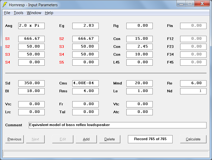212x160 pixels.
Task: Open the Help menu
Action: pos(49,13)
